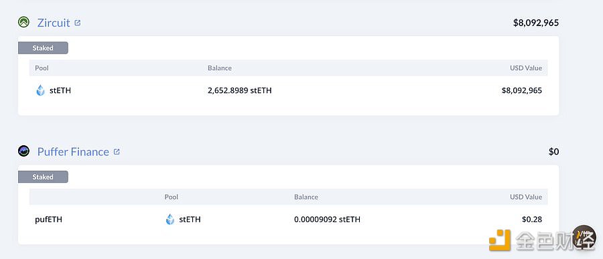The height and width of the screenshot is (259, 603).
Task: Click the pufETH row label
Action: 48,220
